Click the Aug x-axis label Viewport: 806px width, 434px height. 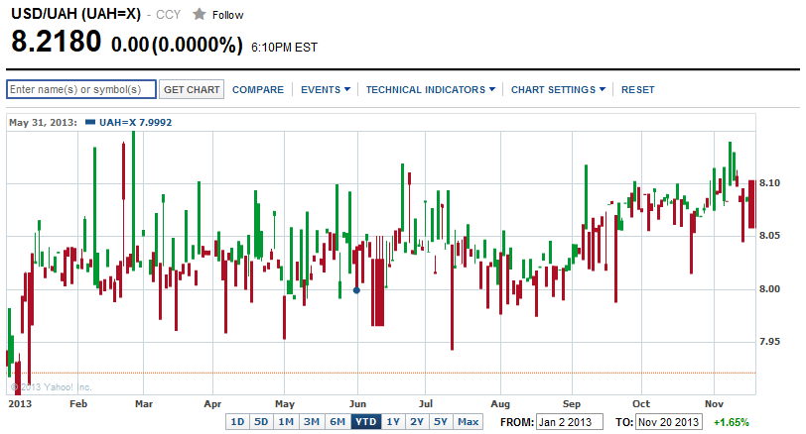[500, 403]
